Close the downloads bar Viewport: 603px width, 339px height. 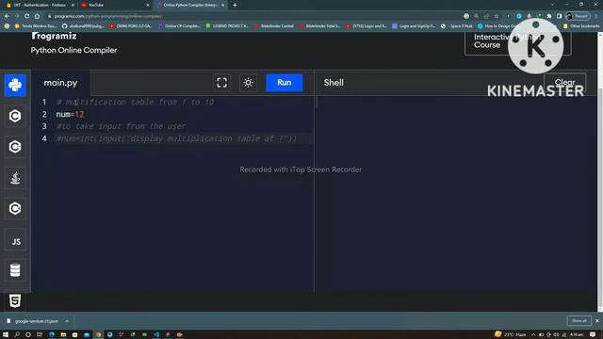(597, 320)
